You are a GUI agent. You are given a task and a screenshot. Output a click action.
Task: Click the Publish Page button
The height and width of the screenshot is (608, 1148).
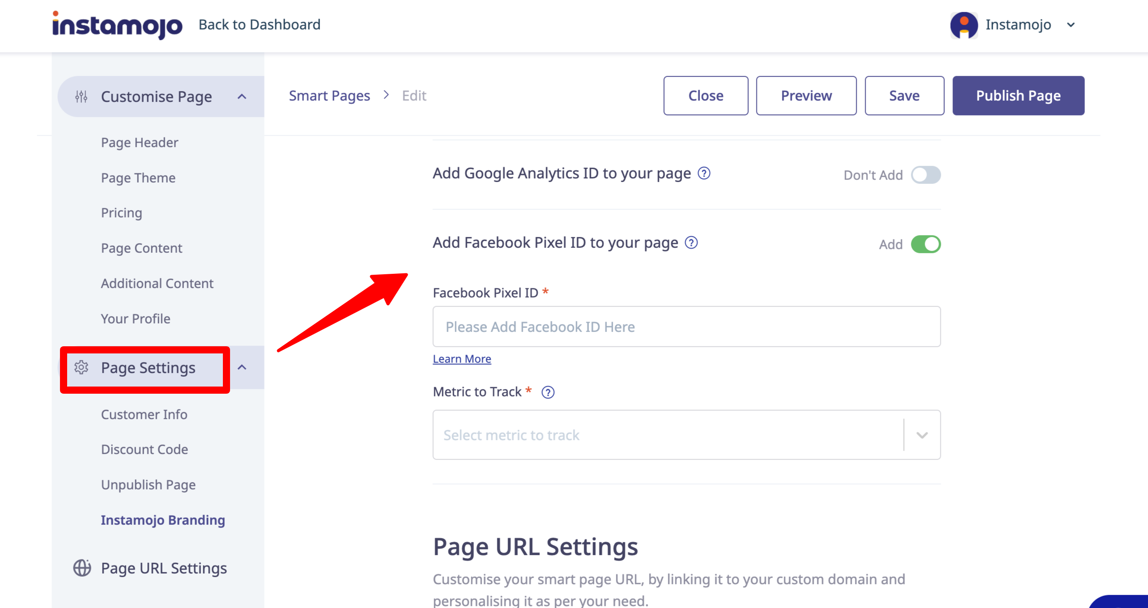(x=1018, y=96)
